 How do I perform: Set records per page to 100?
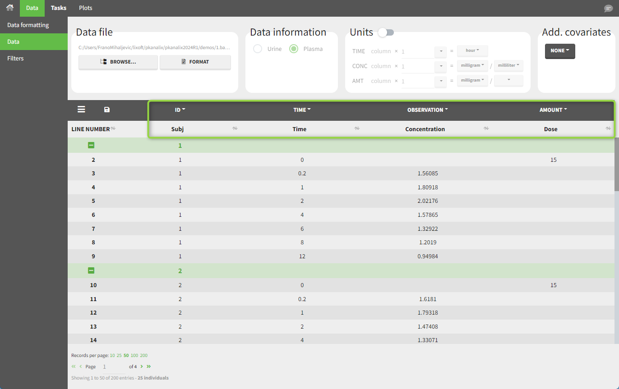tap(134, 355)
